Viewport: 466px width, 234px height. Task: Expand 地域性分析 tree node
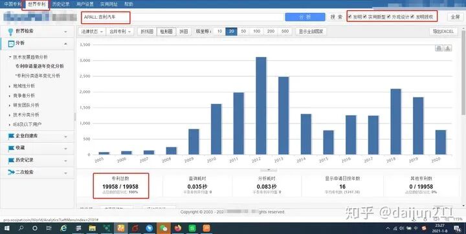coord(10,86)
